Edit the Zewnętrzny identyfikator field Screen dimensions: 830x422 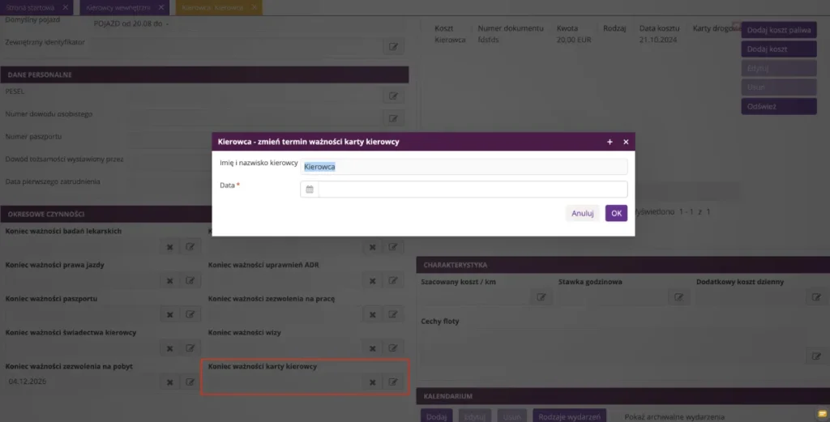coord(393,46)
